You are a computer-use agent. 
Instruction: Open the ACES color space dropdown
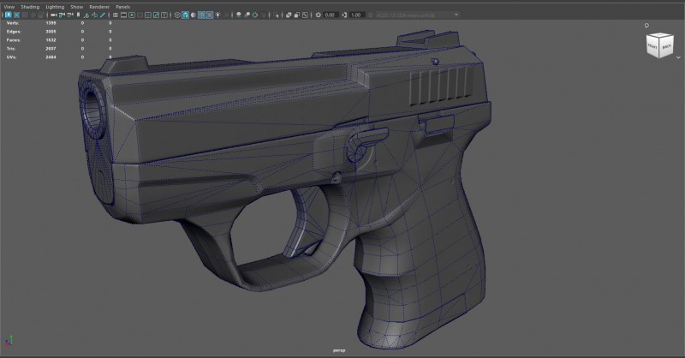tap(418, 15)
